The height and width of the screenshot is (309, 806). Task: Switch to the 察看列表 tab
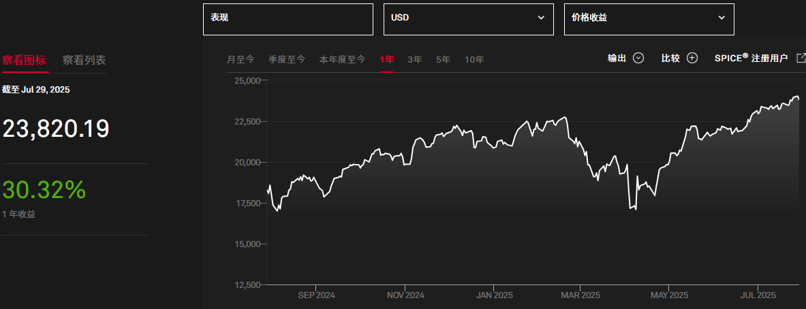point(84,60)
